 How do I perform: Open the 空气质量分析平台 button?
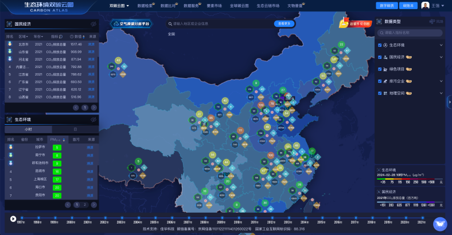point(131,24)
